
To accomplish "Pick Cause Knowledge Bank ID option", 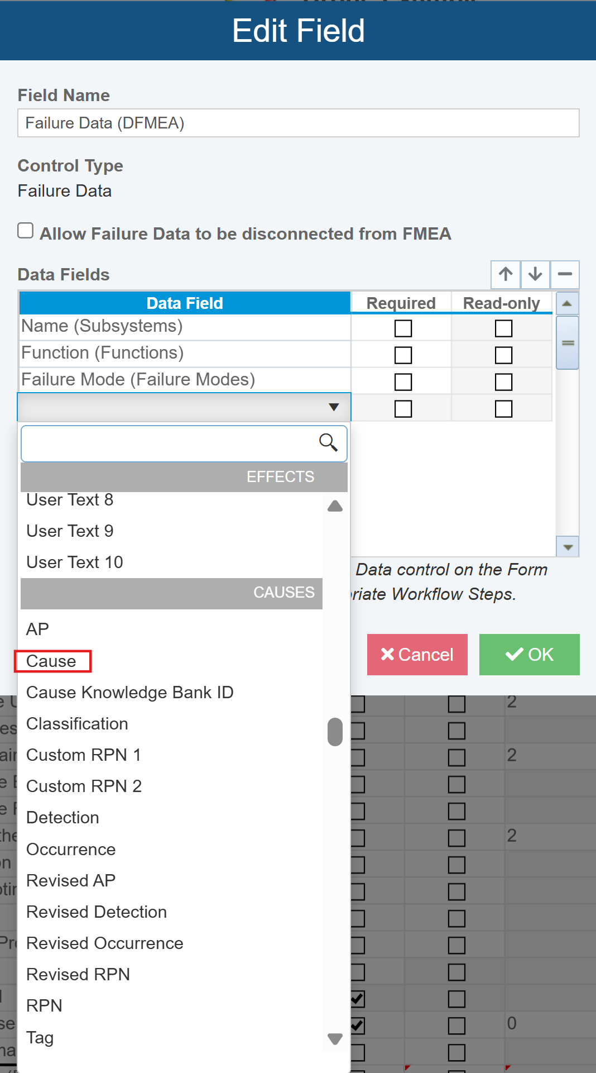I will tap(129, 693).
